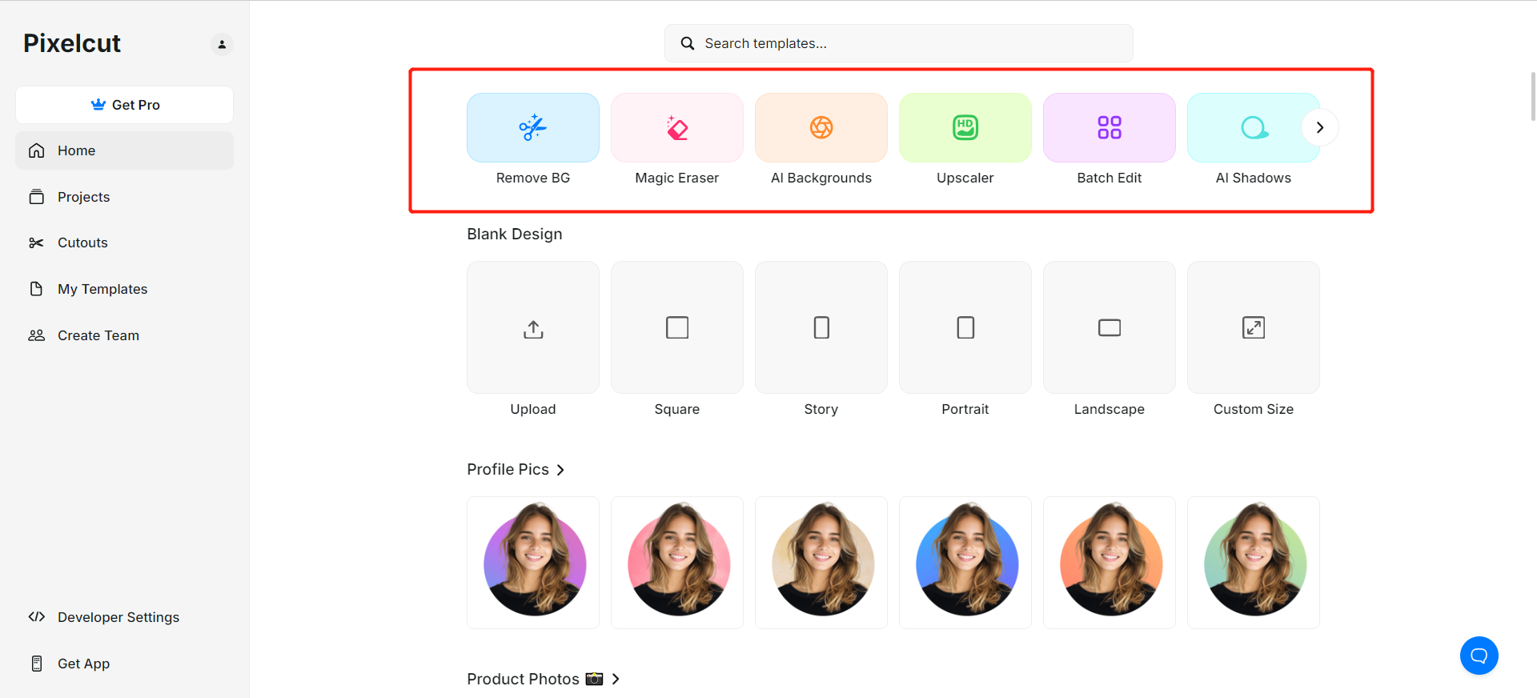
Task: Expand the Profile Pics category
Action: (x=516, y=470)
